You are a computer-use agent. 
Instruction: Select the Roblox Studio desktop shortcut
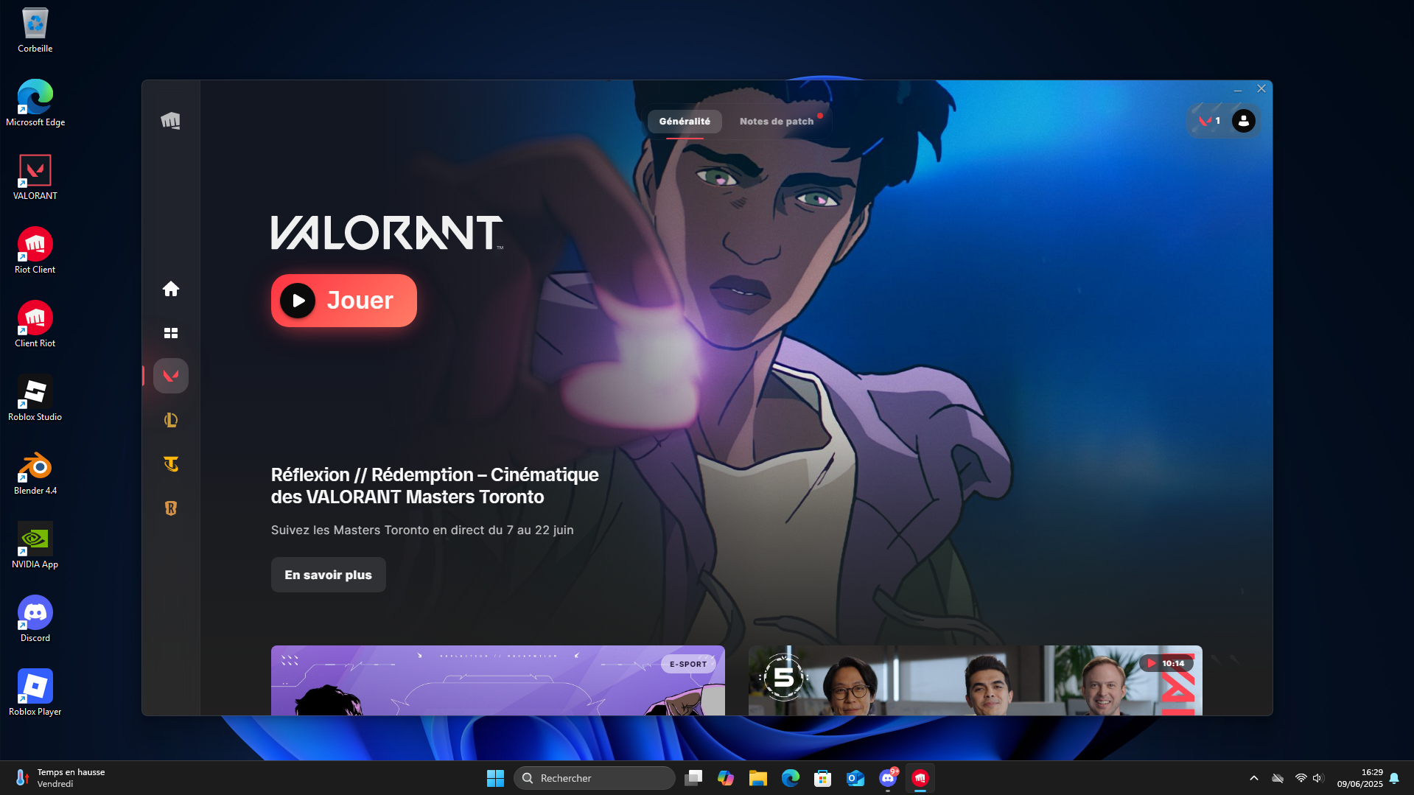pos(35,399)
